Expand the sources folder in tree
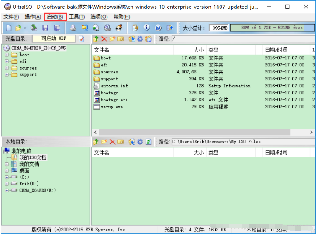 pos(7,68)
